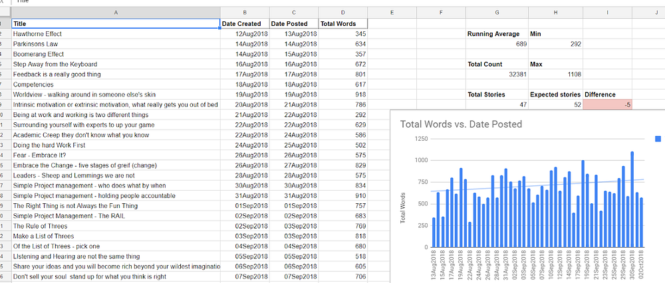Click the 'Running Average' label cell
Viewport: 665px width, 283px height.
coord(497,34)
